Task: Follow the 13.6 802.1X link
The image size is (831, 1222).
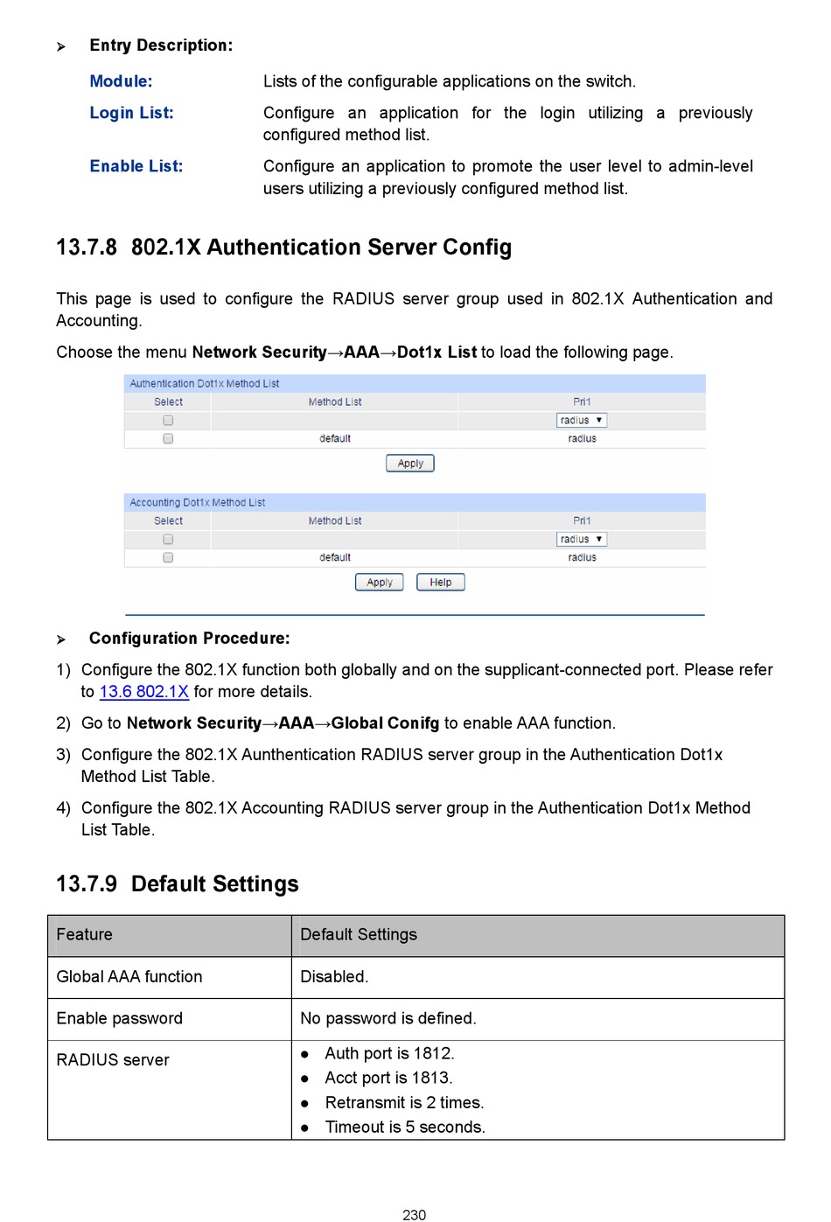Action: point(144,692)
